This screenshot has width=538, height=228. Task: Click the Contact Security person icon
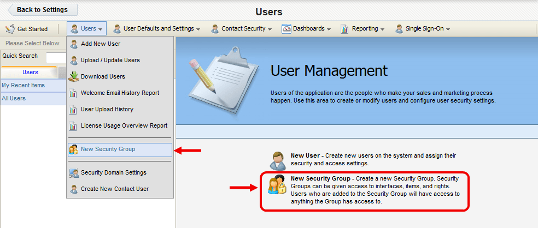(215, 29)
